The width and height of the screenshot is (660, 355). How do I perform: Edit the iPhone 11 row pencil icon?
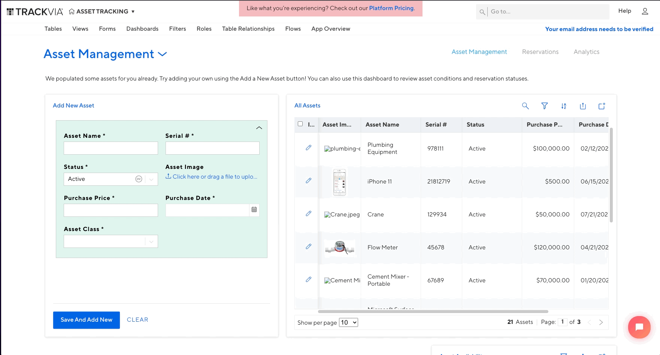308,180
